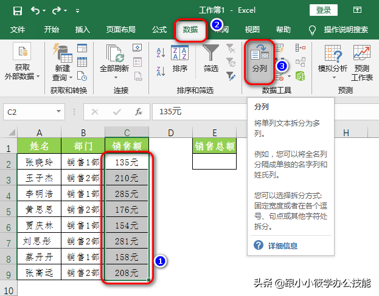Switch to the 视图 tab
Viewport: 379px width, 296px height.
tap(252, 29)
